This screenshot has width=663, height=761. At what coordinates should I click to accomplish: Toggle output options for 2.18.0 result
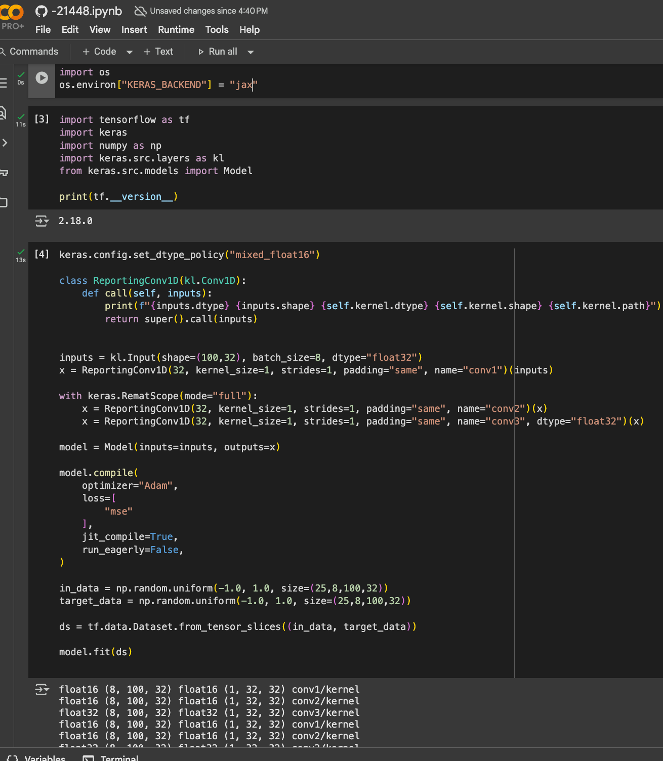tap(42, 221)
